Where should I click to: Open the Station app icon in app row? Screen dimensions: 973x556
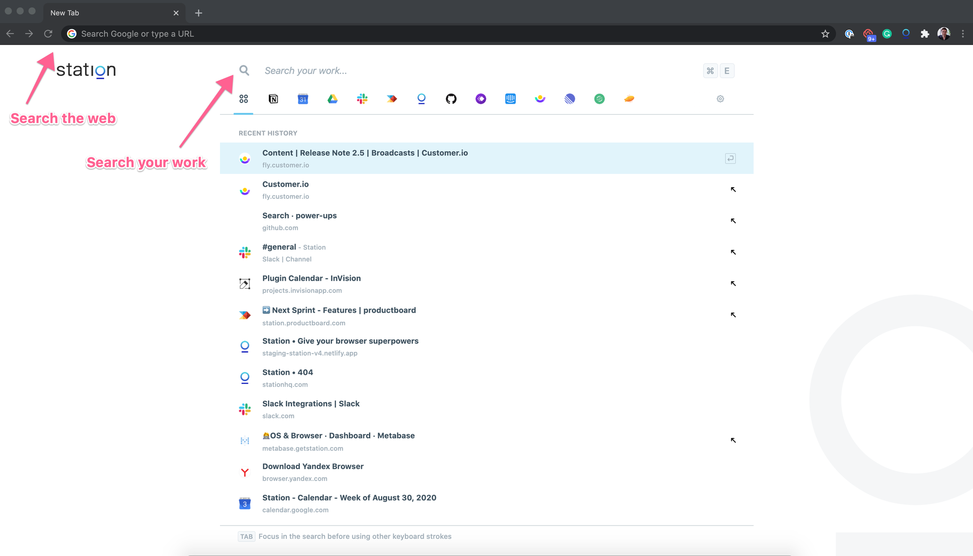(x=422, y=99)
